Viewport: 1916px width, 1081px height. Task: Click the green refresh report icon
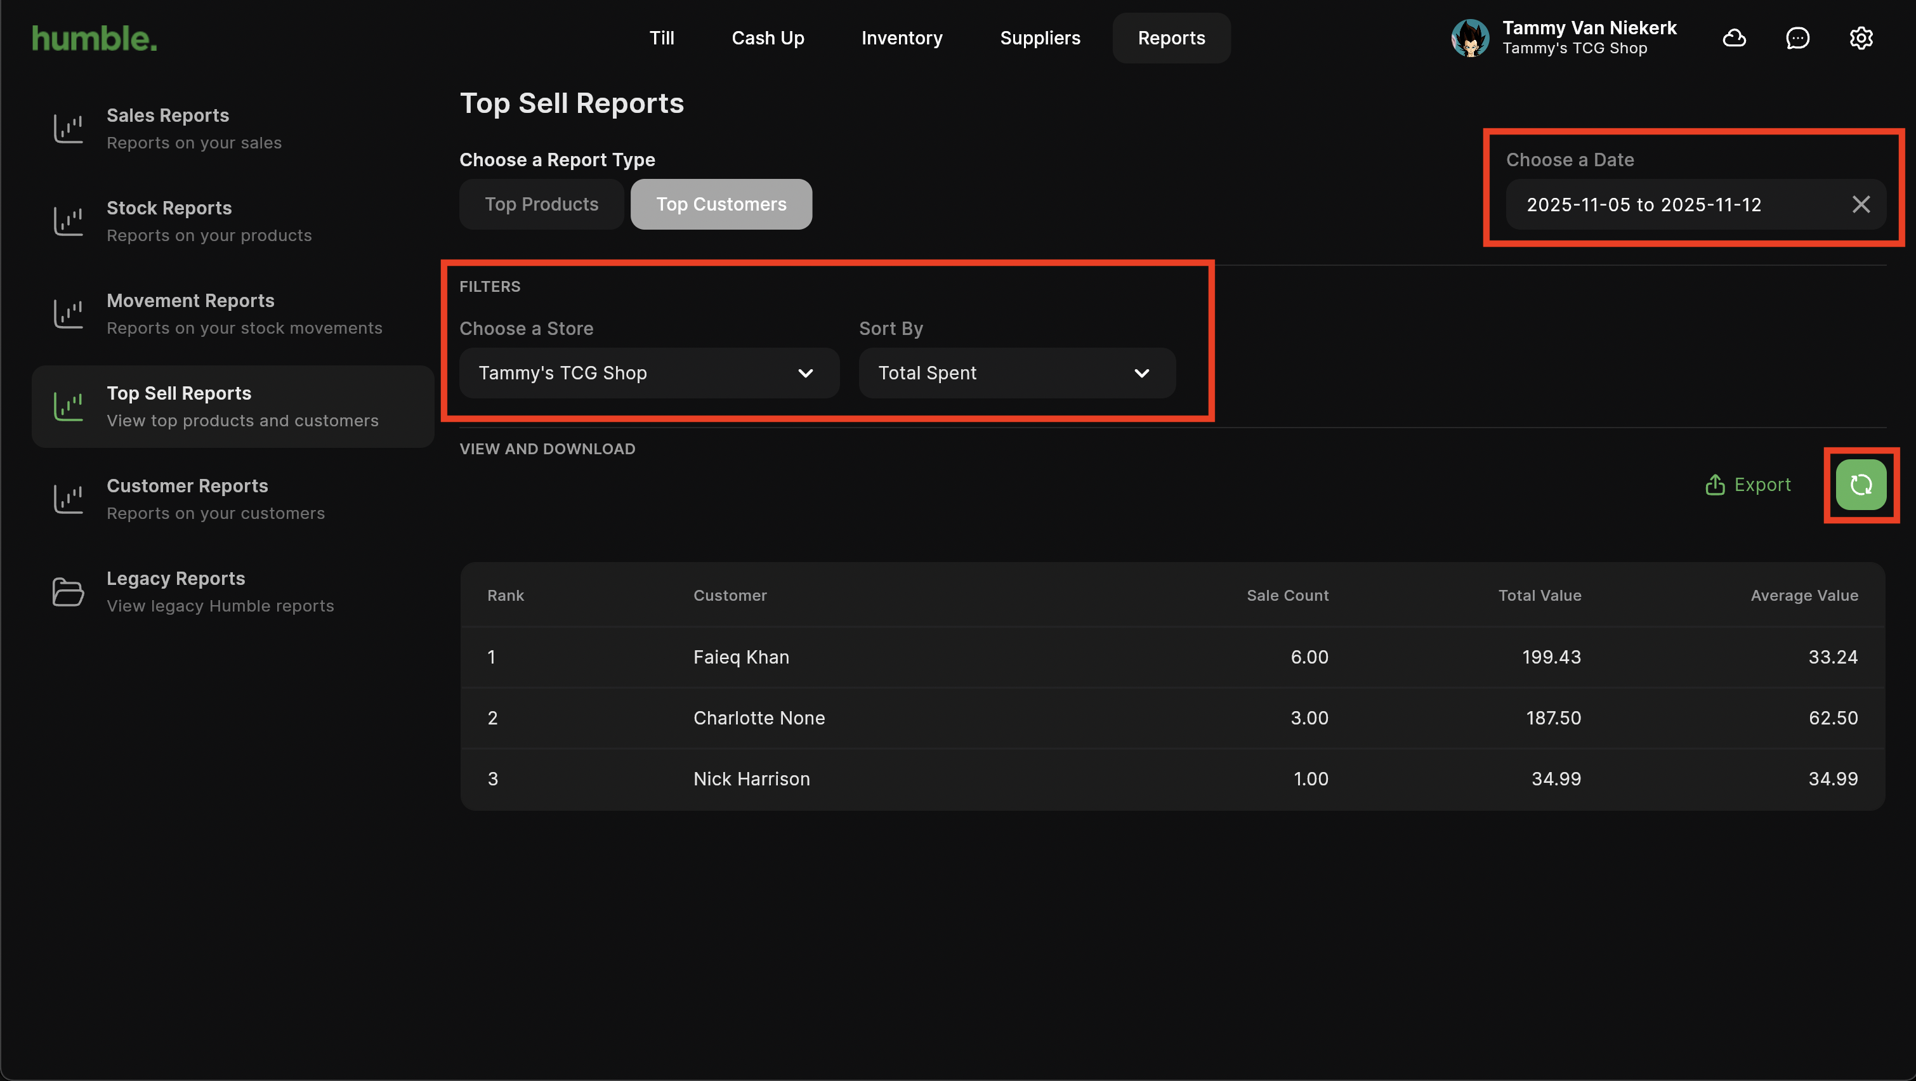1860,485
